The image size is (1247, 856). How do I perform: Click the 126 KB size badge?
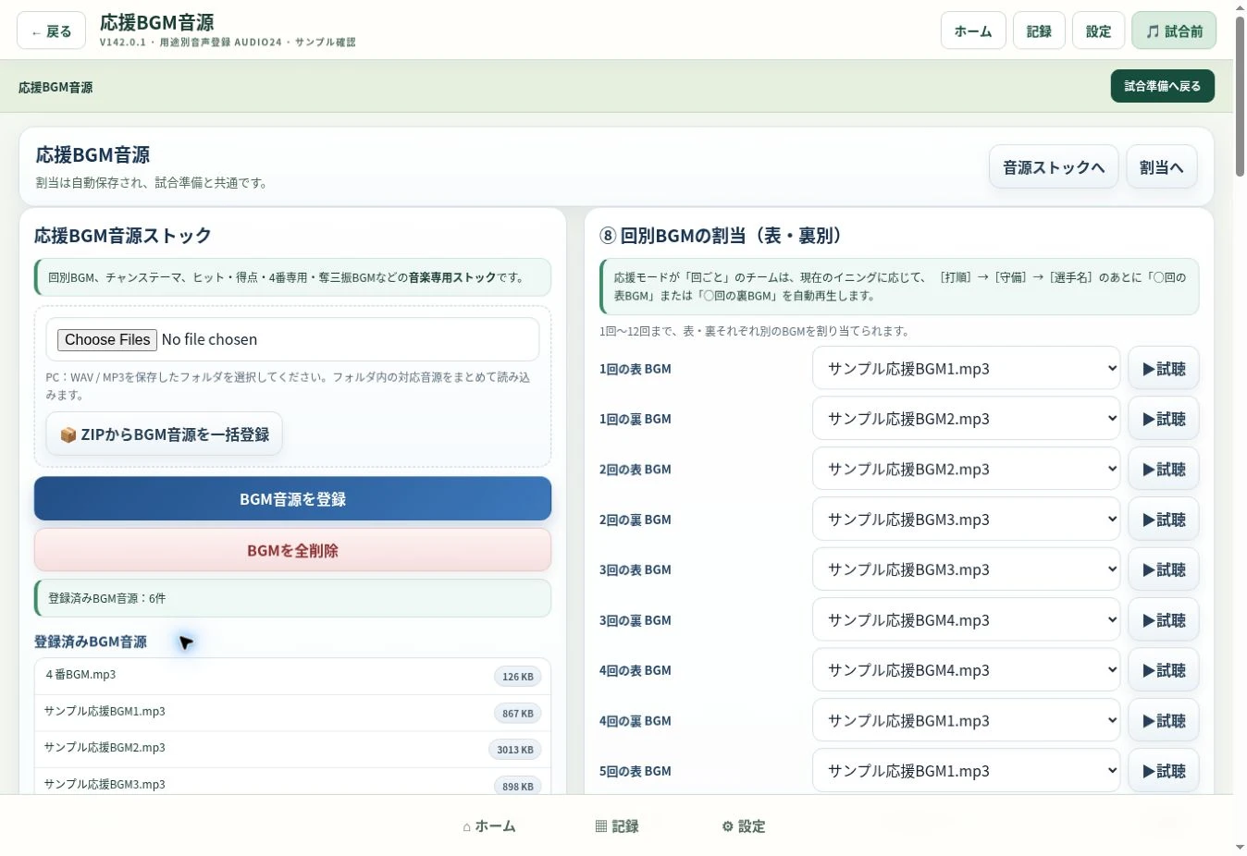click(x=518, y=677)
